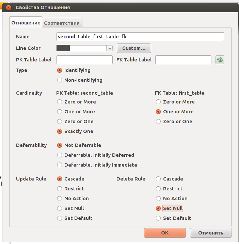Select the Отношение tab
This screenshot has height=244, width=239.
tap(26, 23)
